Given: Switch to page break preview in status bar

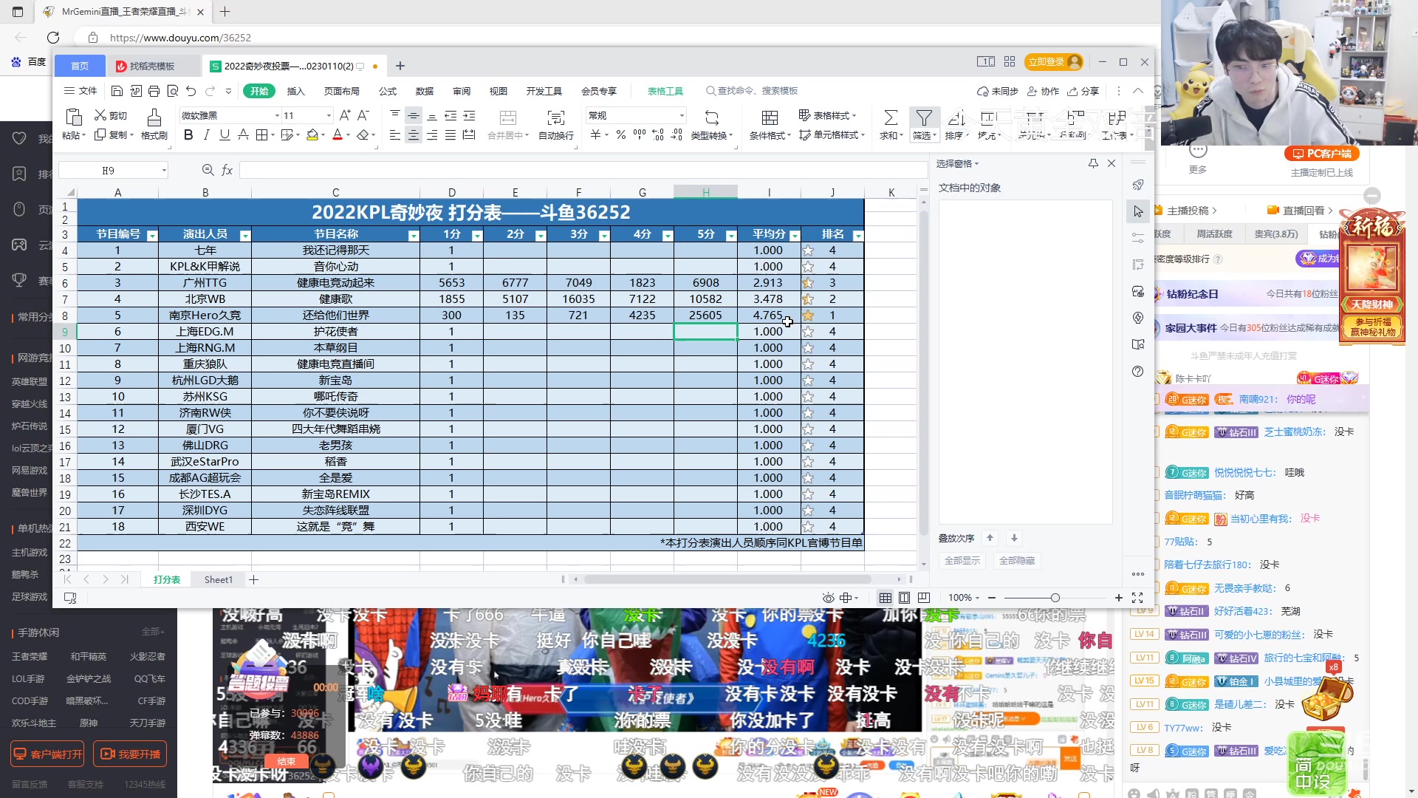Looking at the screenshot, I should click(924, 598).
